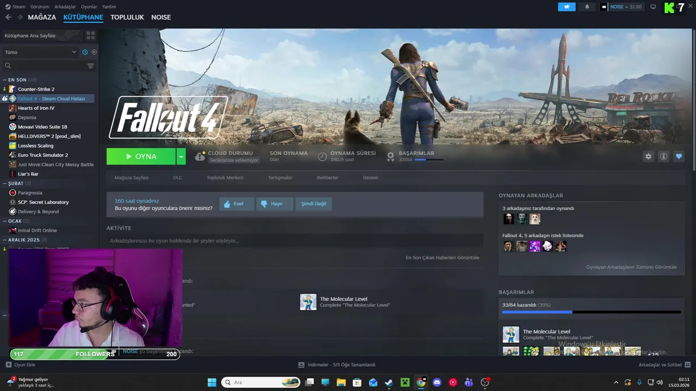The image size is (696, 391).
Task: Go forward with the right arrow
Action: (20, 17)
